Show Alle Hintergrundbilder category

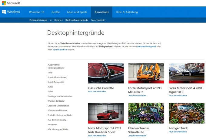tap(58, 129)
